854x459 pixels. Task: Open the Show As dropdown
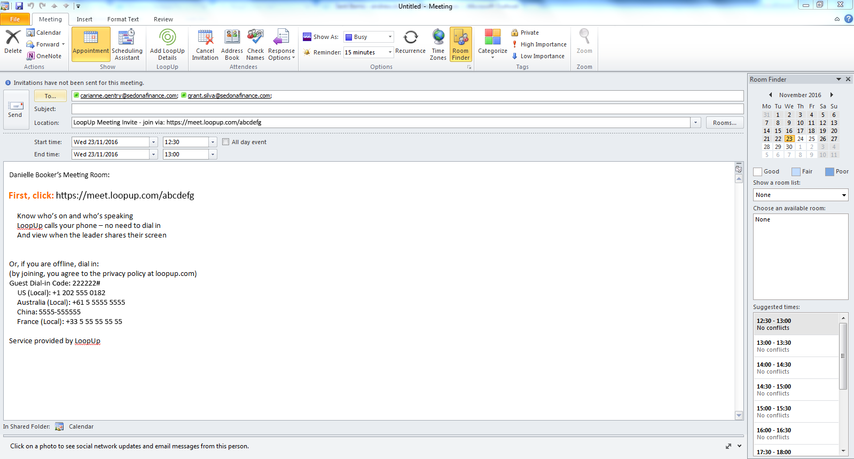(390, 37)
